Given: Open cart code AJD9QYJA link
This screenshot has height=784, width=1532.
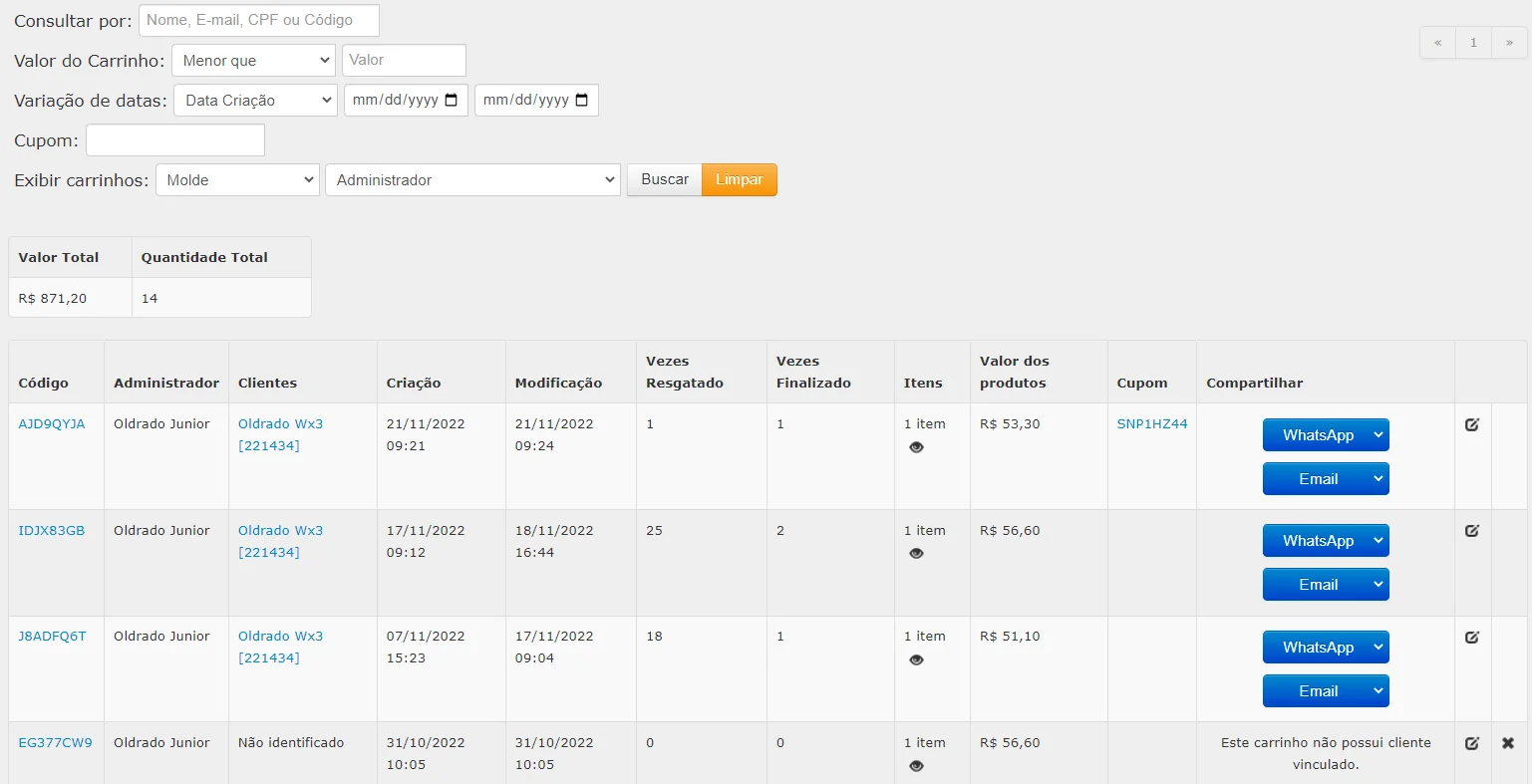Looking at the screenshot, I should pyautogui.click(x=52, y=424).
